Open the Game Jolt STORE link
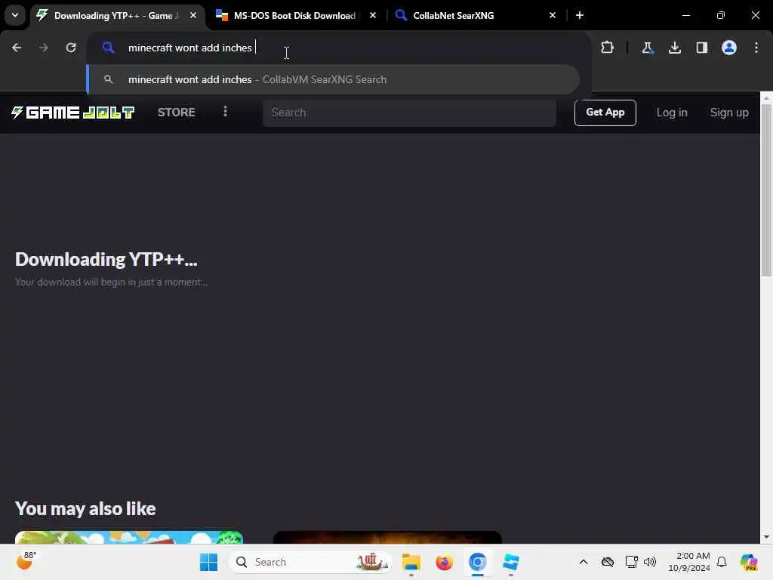Viewport: 773px width, 580px height. [177, 113]
